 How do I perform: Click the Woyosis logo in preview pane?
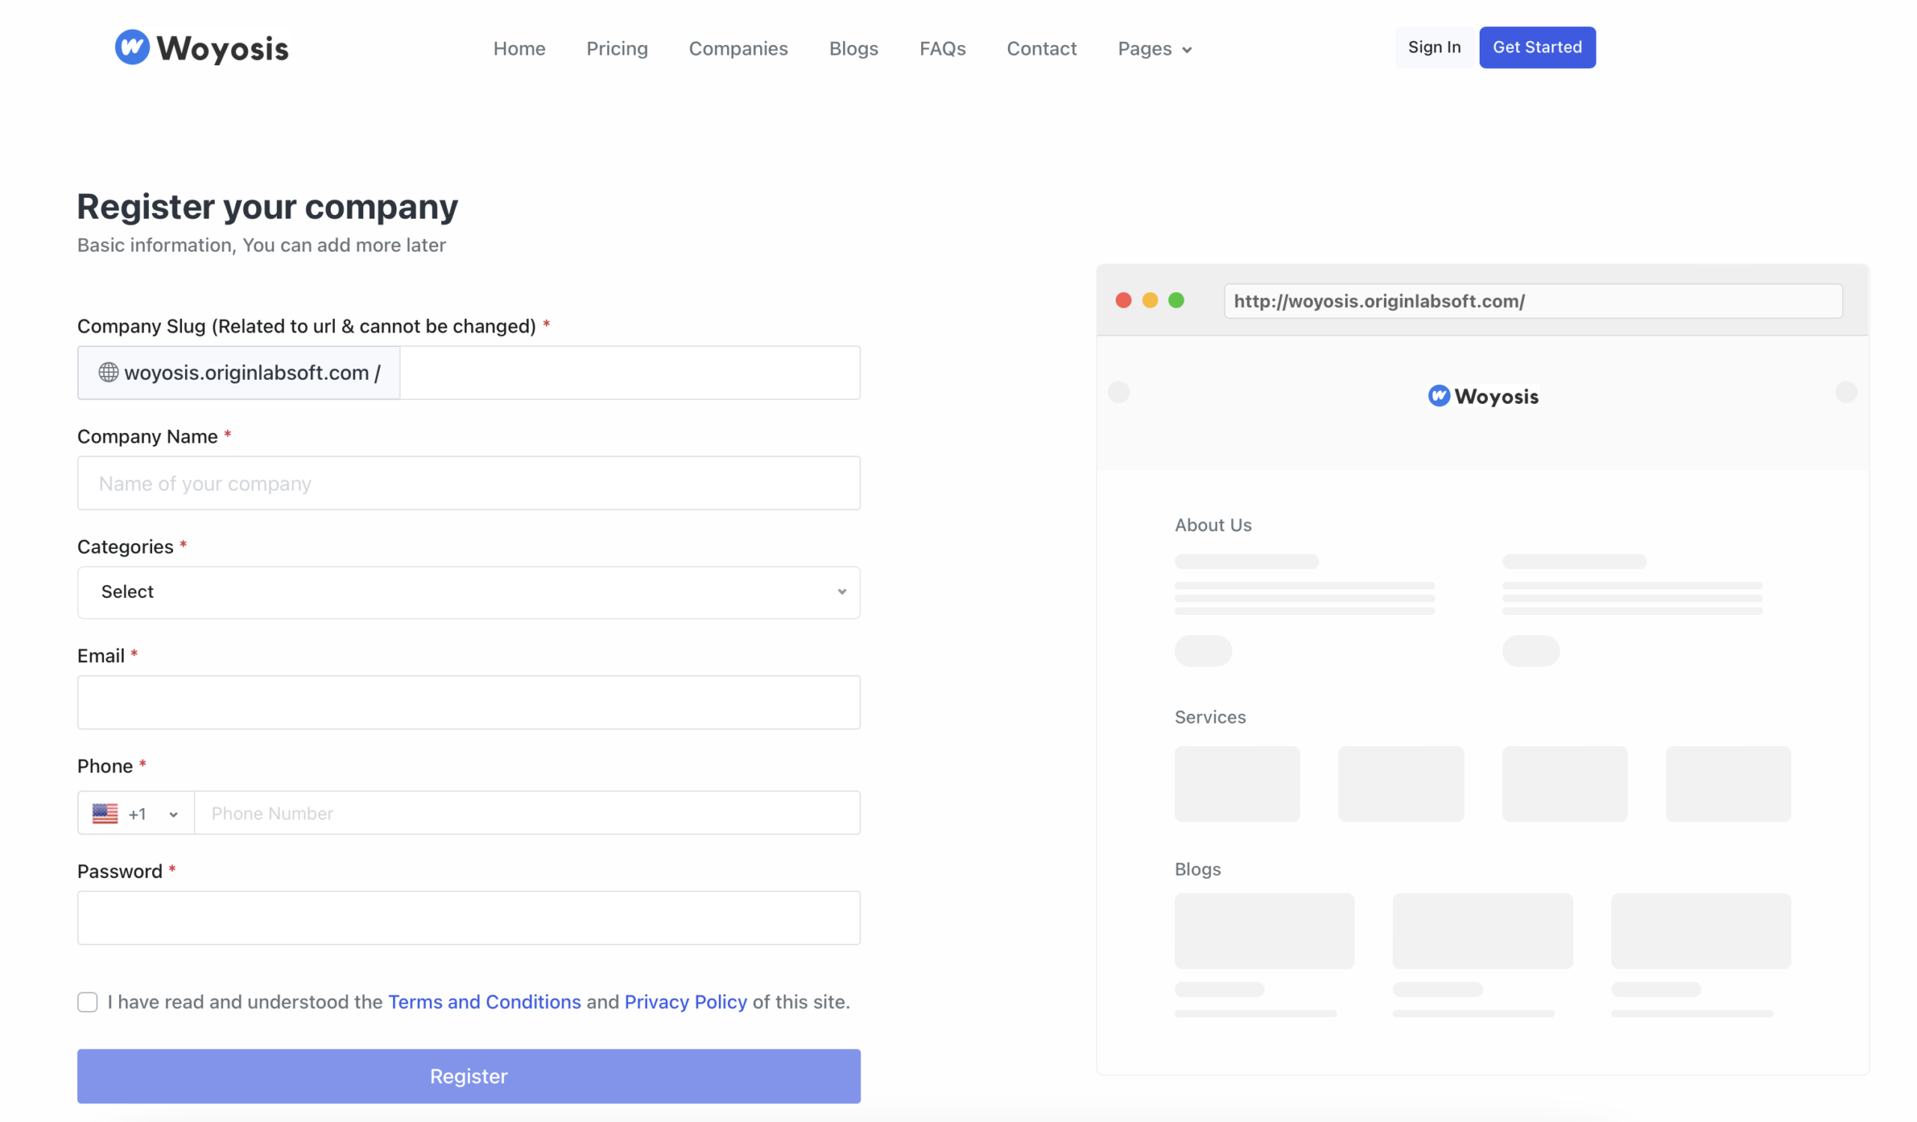(1483, 396)
